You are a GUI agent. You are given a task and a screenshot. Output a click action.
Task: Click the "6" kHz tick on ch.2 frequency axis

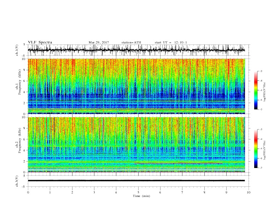[x=24, y=139]
